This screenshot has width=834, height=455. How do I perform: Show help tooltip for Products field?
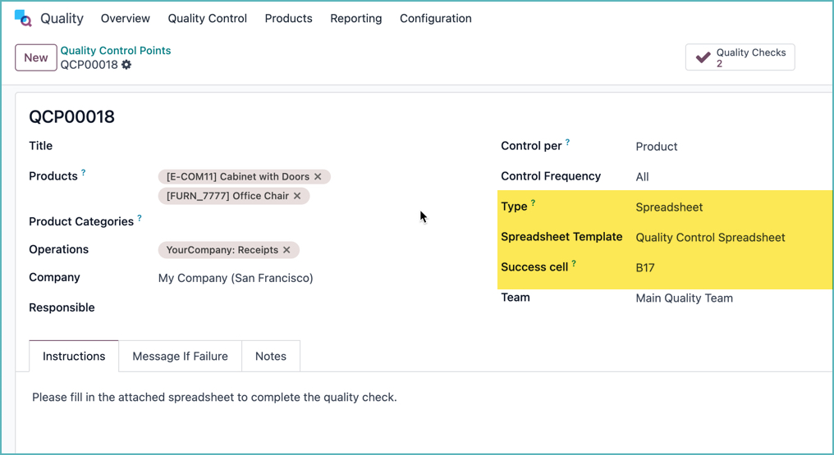pyautogui.click(x=83, y=173)
